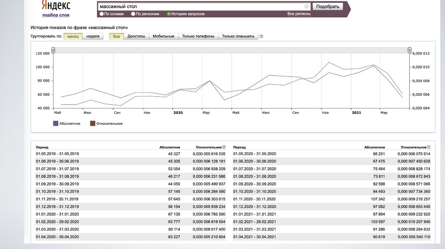
Task: Toggle the brown Относительное legend marker
Action: point(93,124)
